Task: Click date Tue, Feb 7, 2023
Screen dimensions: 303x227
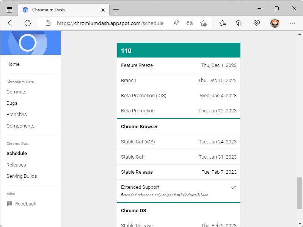Action: click(219, 172)
